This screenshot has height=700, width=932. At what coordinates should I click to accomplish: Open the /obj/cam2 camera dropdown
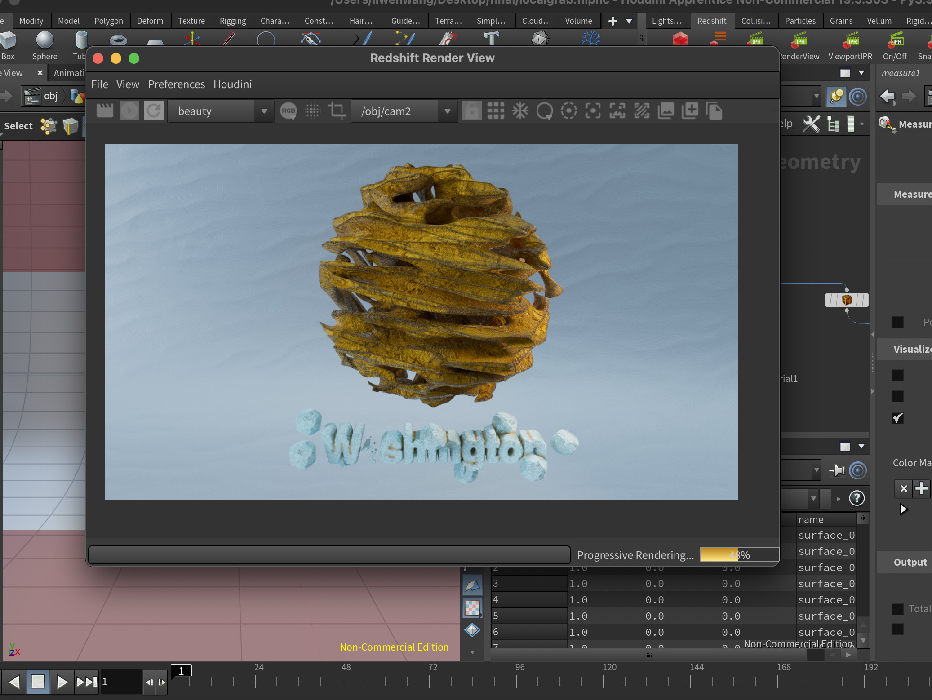coord(404,111)
